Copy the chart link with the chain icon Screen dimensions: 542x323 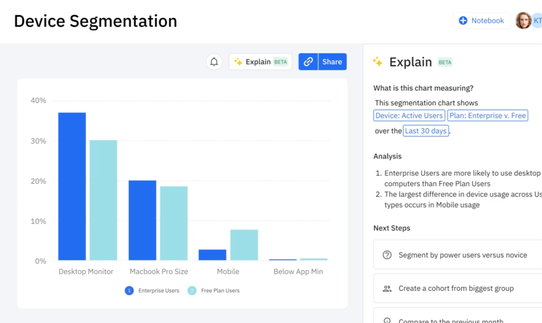(308, 62)
